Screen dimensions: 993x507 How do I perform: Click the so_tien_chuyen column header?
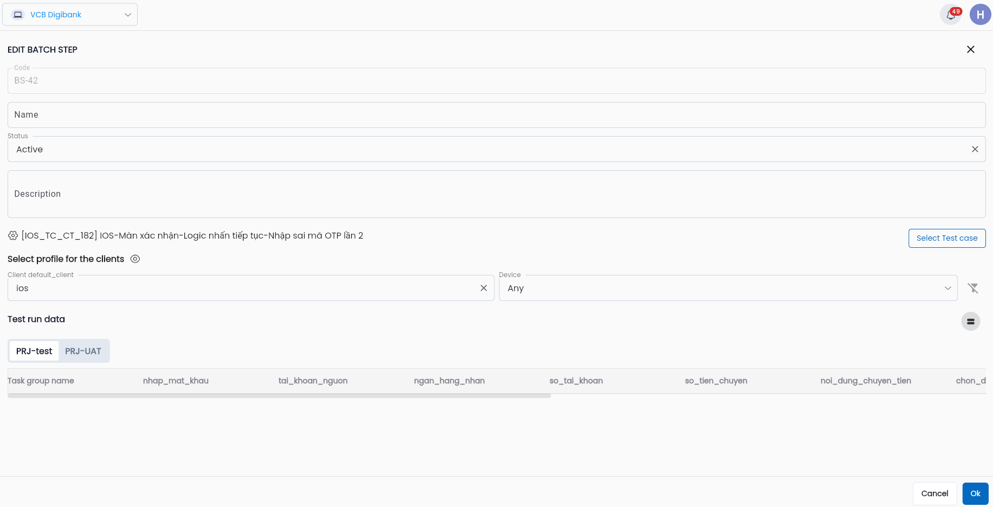pos(716,381)
